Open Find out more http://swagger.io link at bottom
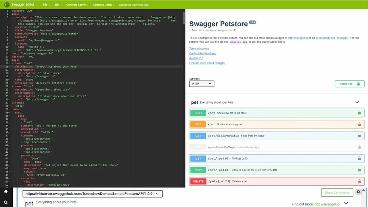Image resolution: width=368 pixels, height=207 pixels. click(x=327, y=204)
